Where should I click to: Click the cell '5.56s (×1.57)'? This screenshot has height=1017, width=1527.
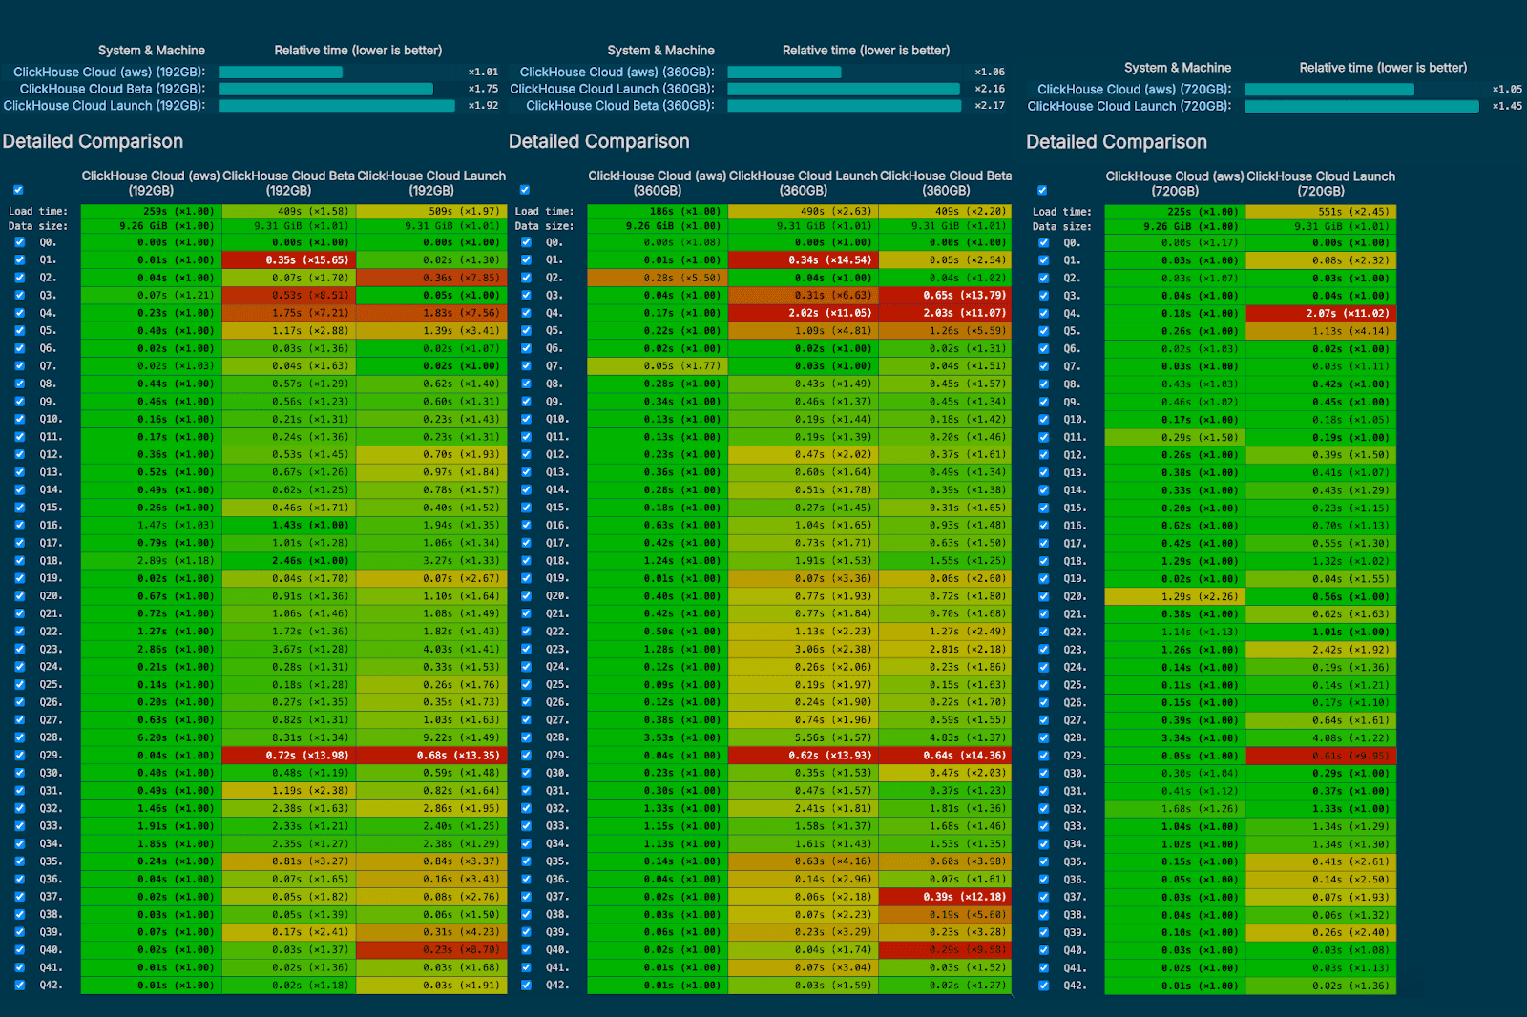point(803,737)
